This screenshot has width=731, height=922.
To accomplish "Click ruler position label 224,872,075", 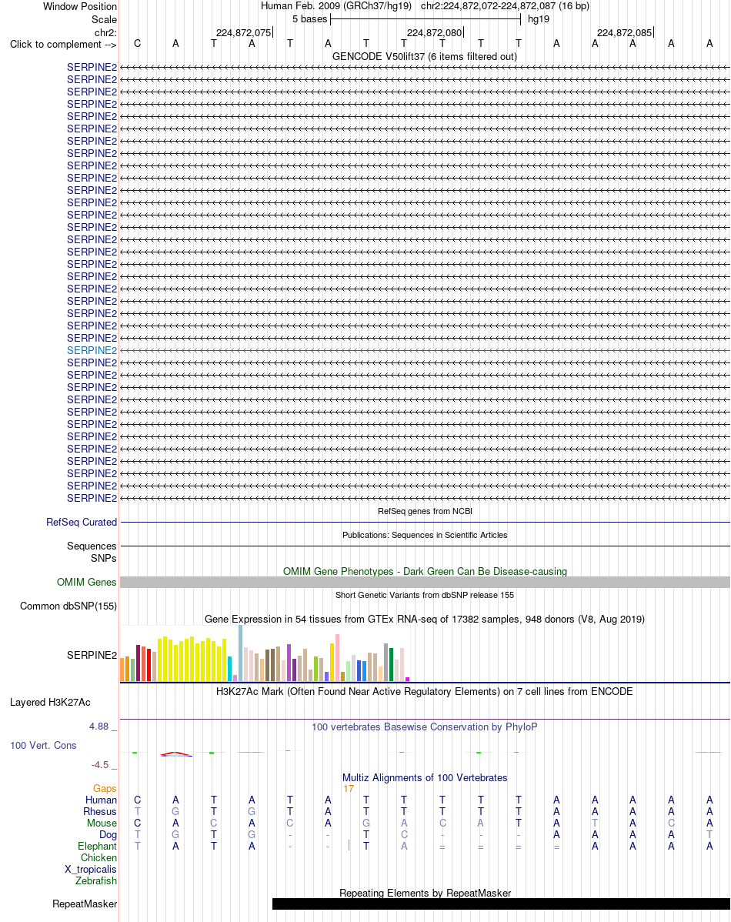I will (243, 33).
